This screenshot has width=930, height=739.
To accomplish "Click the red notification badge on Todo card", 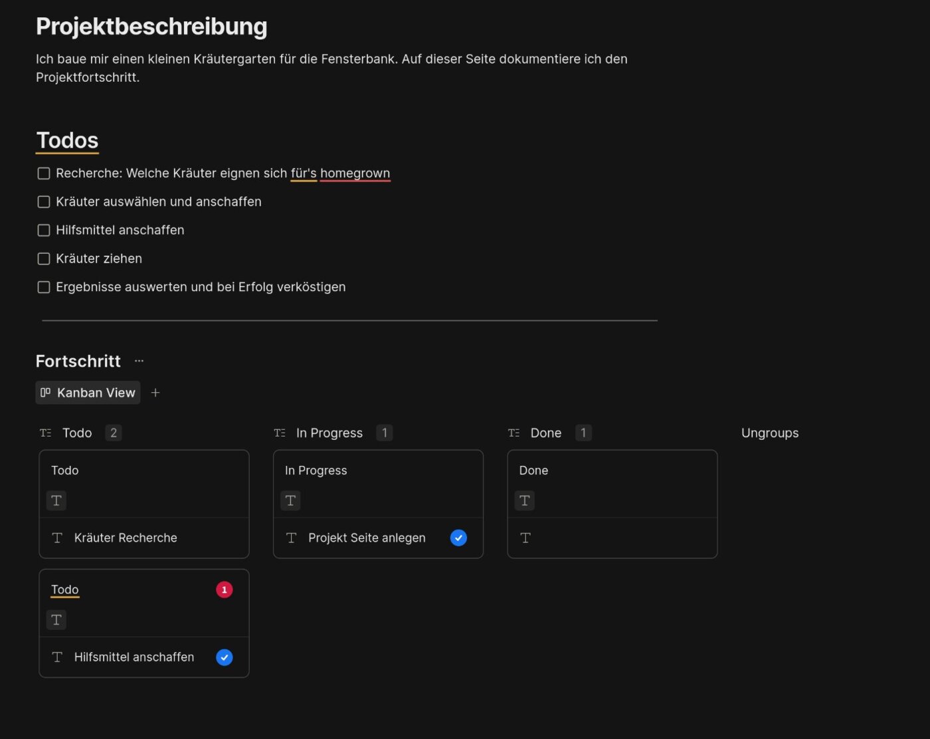I will point(225,589).
